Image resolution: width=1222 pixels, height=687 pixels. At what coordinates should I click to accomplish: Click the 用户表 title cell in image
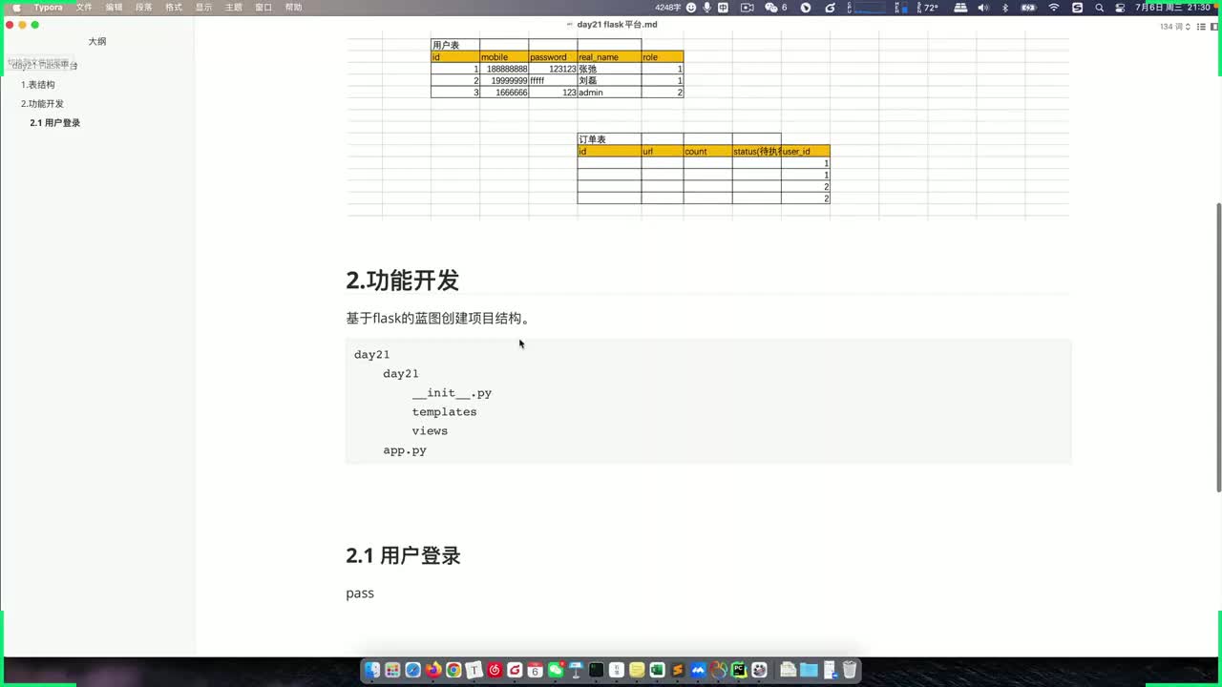tap(455, 45)
